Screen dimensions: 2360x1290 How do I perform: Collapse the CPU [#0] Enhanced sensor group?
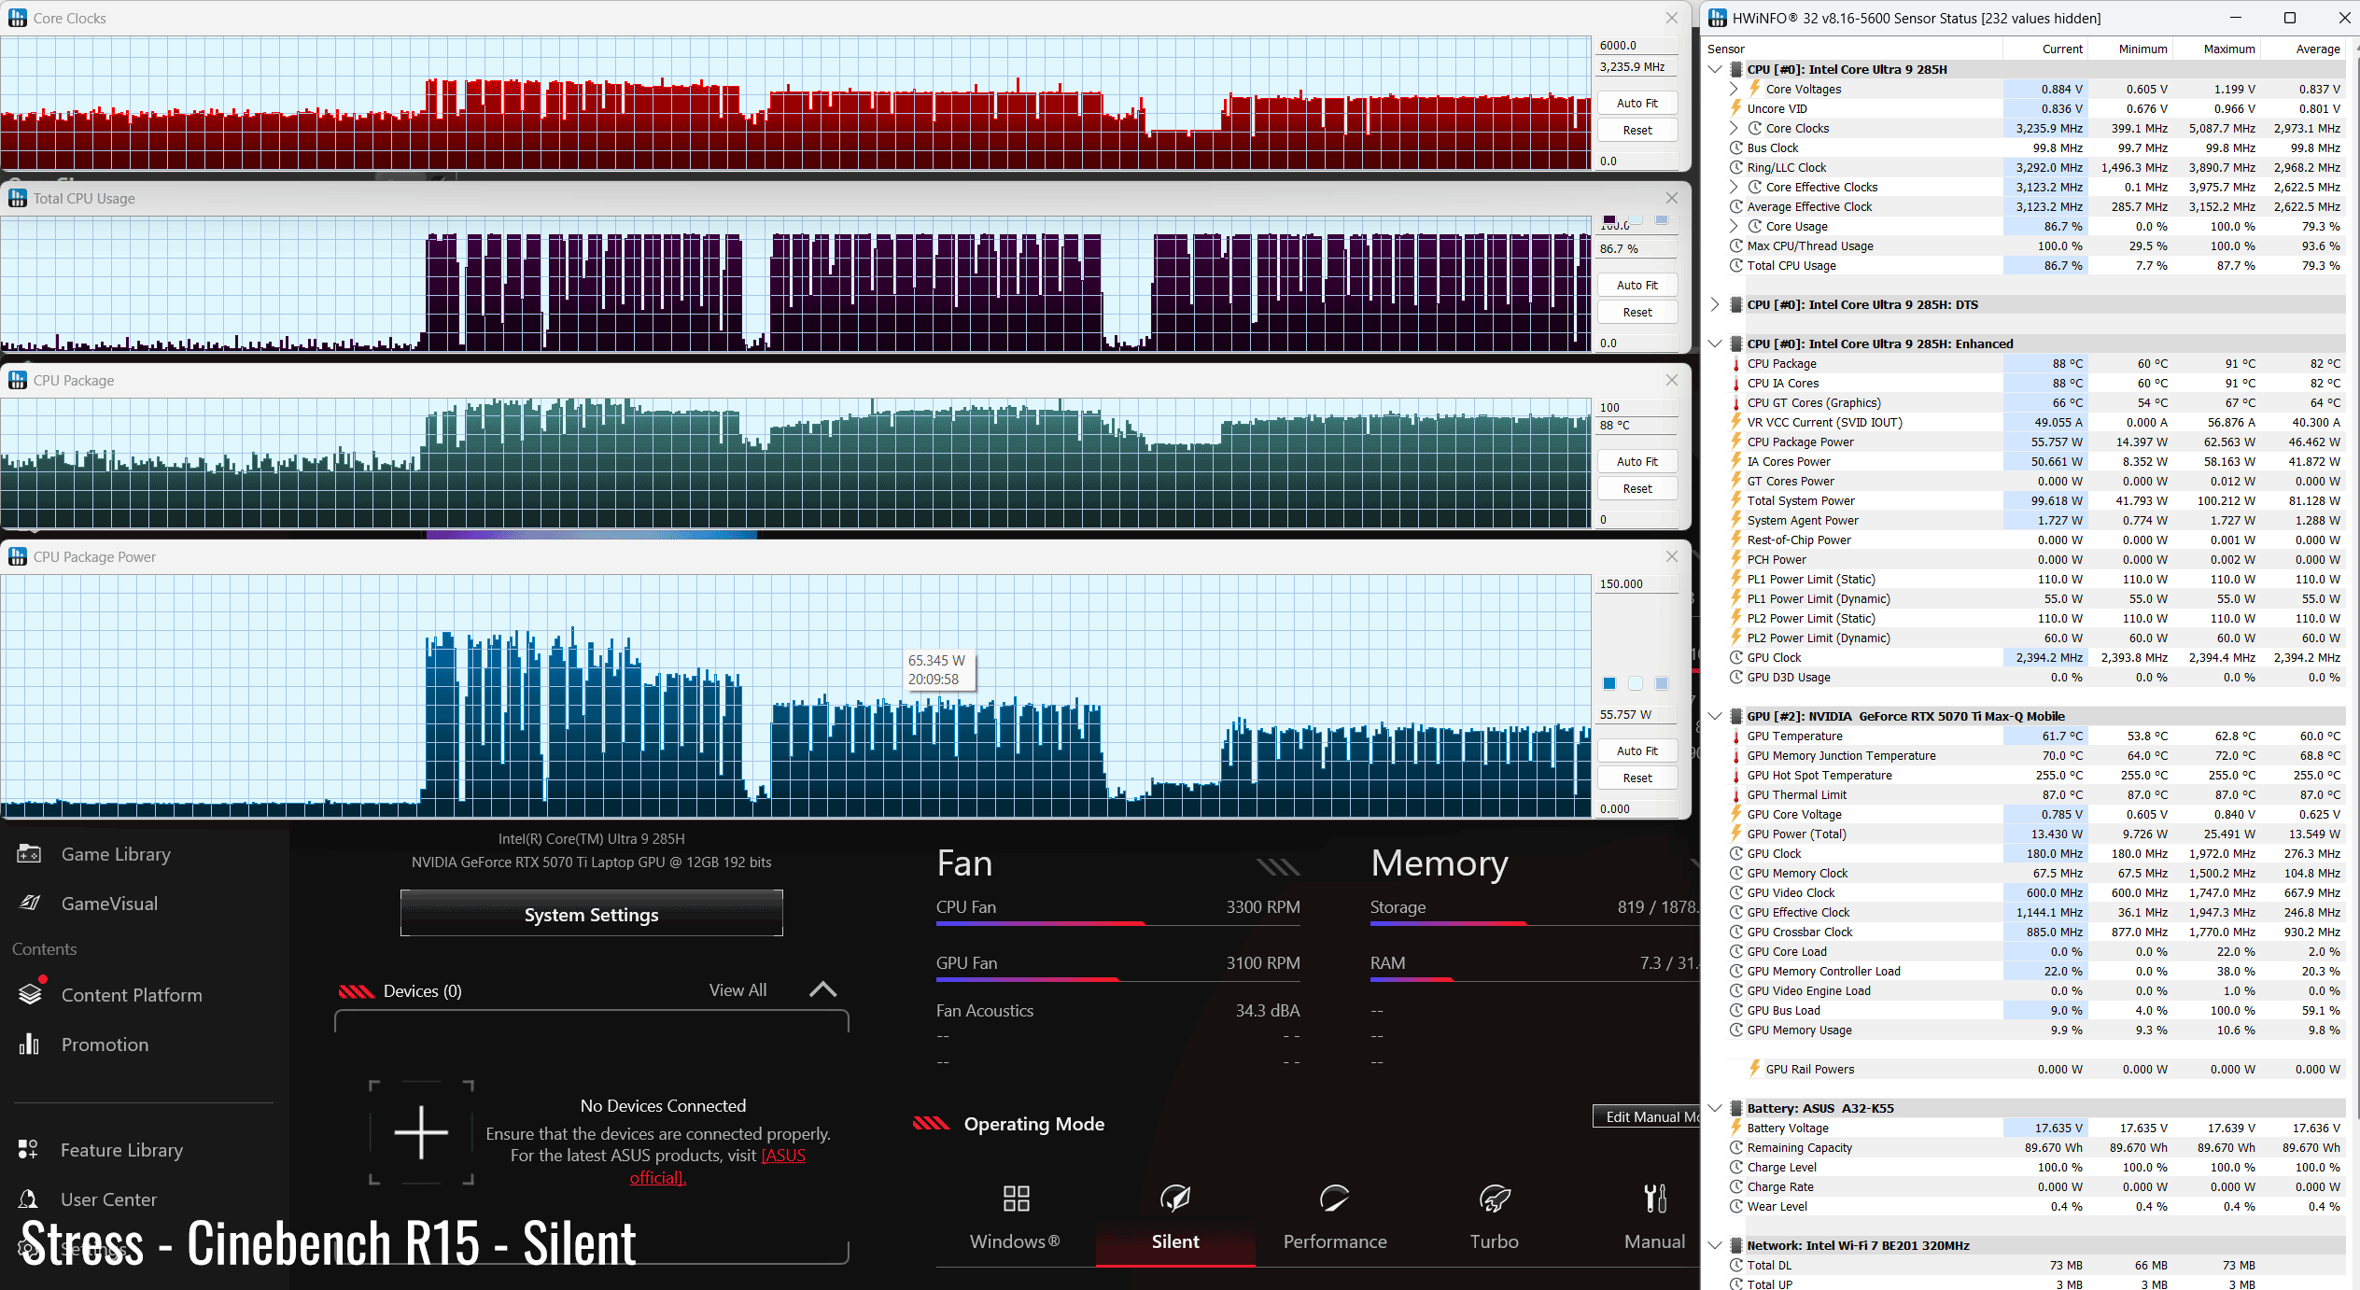[1715, 344]
